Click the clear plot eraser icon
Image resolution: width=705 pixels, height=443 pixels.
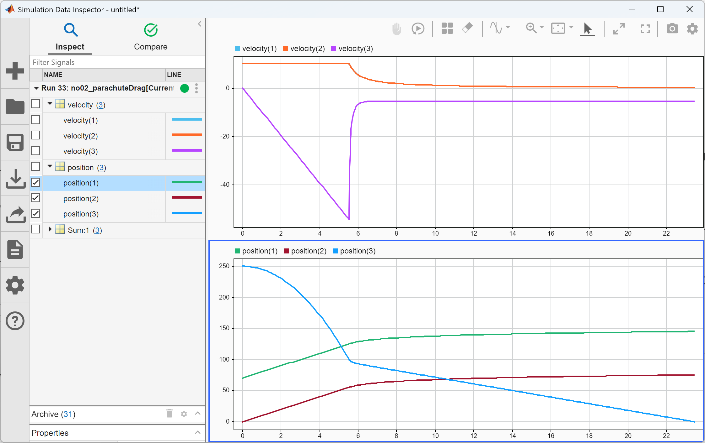467,28
